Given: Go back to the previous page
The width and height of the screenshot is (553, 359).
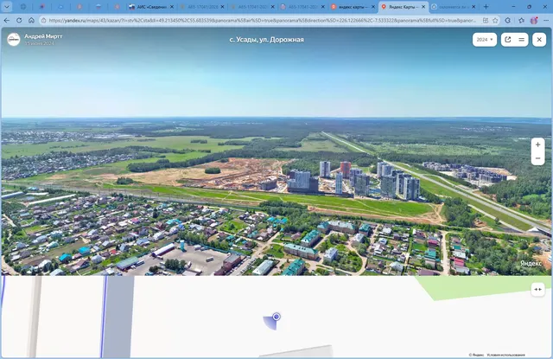Looking at the screenshot, I should click(x=7, y=21).
